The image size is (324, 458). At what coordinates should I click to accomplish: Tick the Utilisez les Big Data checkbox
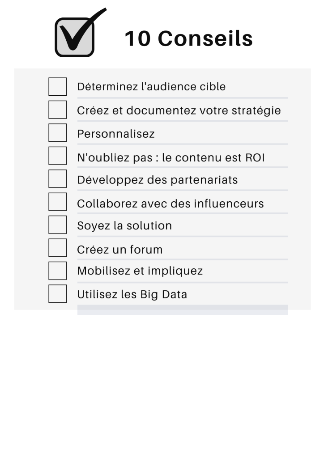[58, 294]
